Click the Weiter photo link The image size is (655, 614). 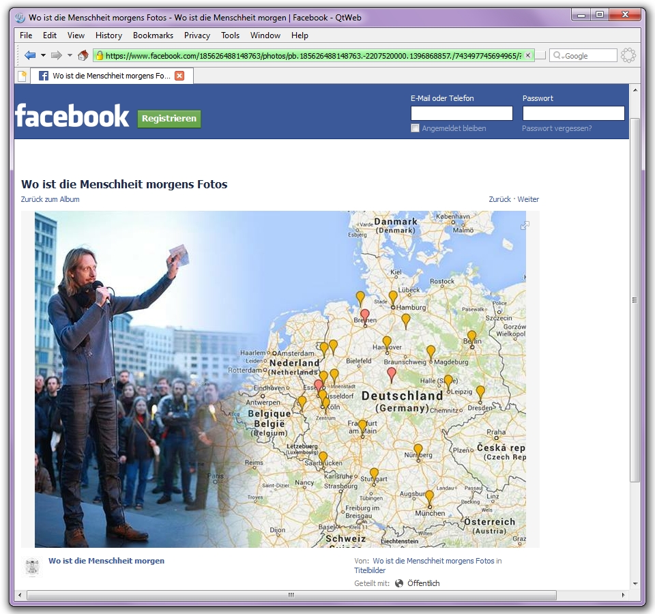pyautogui.click(x=528, y=199)
